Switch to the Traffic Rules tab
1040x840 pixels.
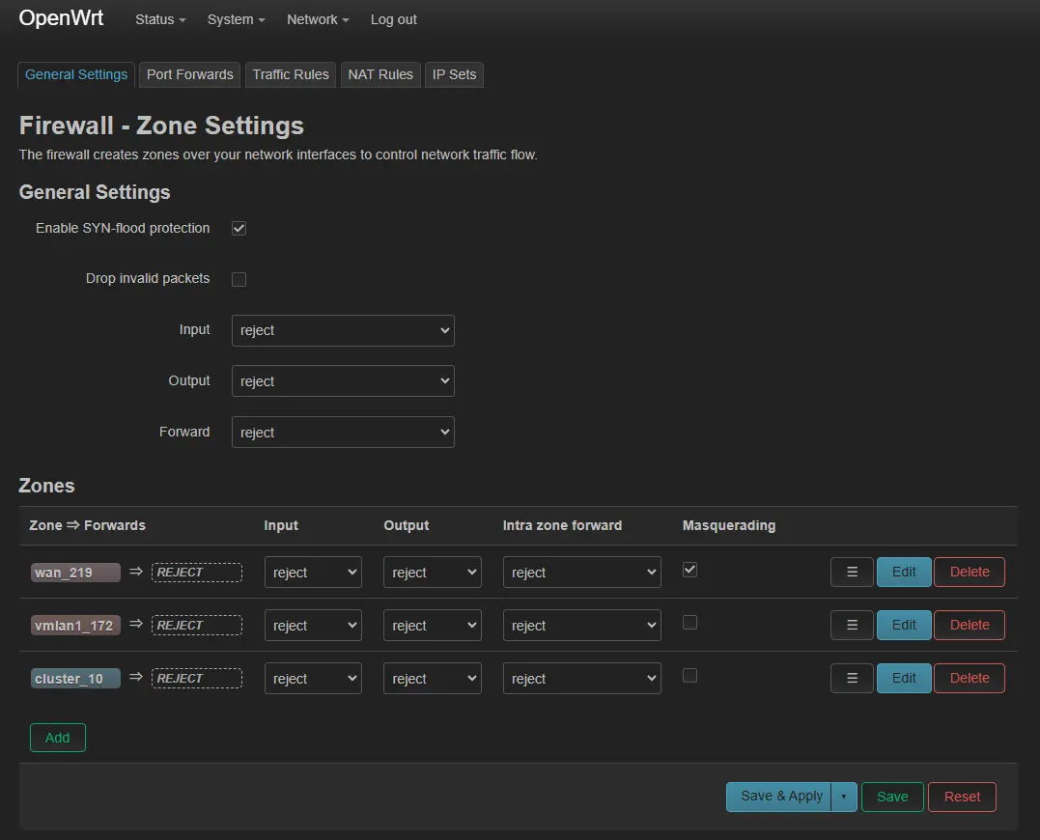tap(291, 74)
